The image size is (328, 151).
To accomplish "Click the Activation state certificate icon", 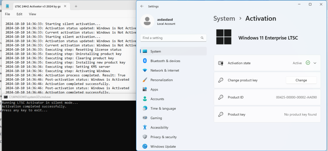I will (x=221, y=63).
